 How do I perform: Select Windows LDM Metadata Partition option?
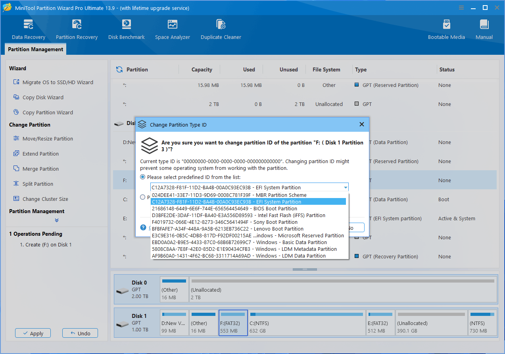point(249,249)
